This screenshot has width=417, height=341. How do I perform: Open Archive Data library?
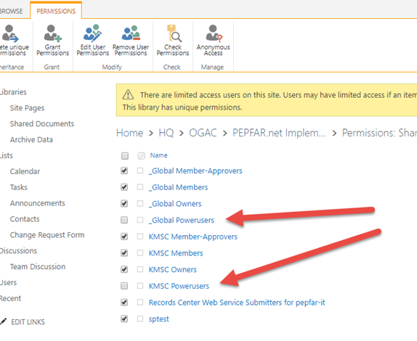(31, 140)
